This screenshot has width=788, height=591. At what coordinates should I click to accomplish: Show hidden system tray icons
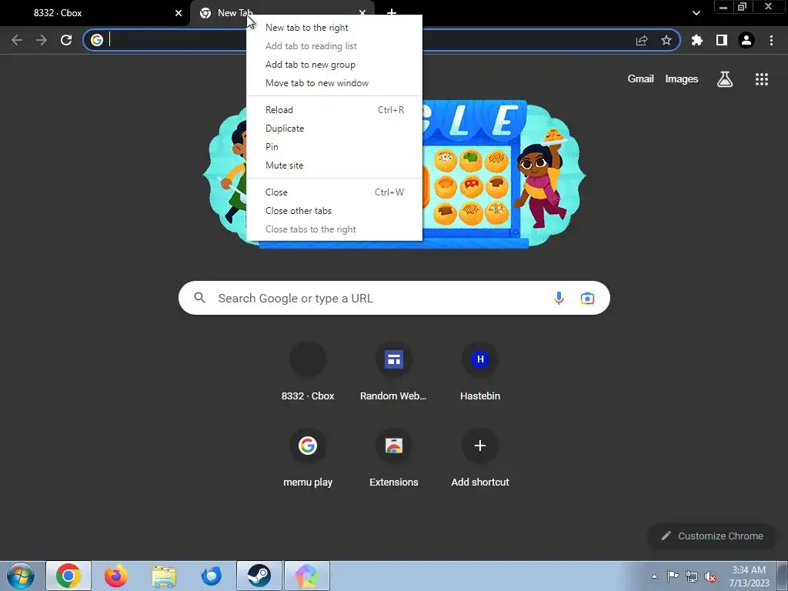654,576
